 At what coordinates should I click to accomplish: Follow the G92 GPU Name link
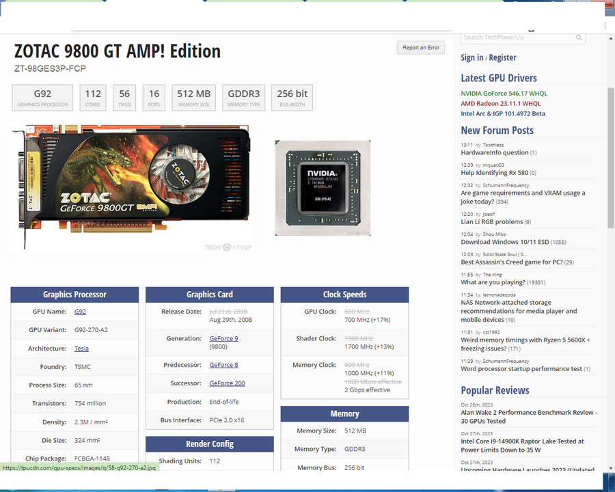(x=80, y=312)
